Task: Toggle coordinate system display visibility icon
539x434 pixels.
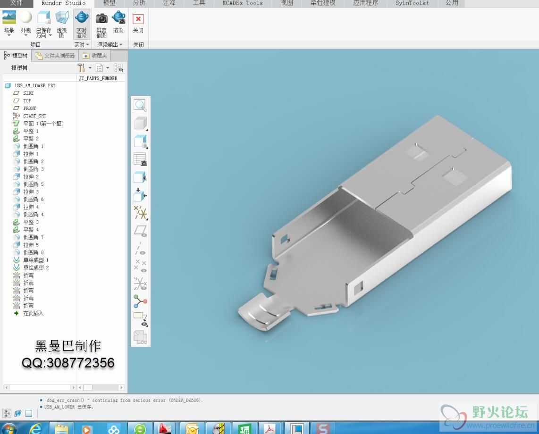Action: tap(140, 284)
